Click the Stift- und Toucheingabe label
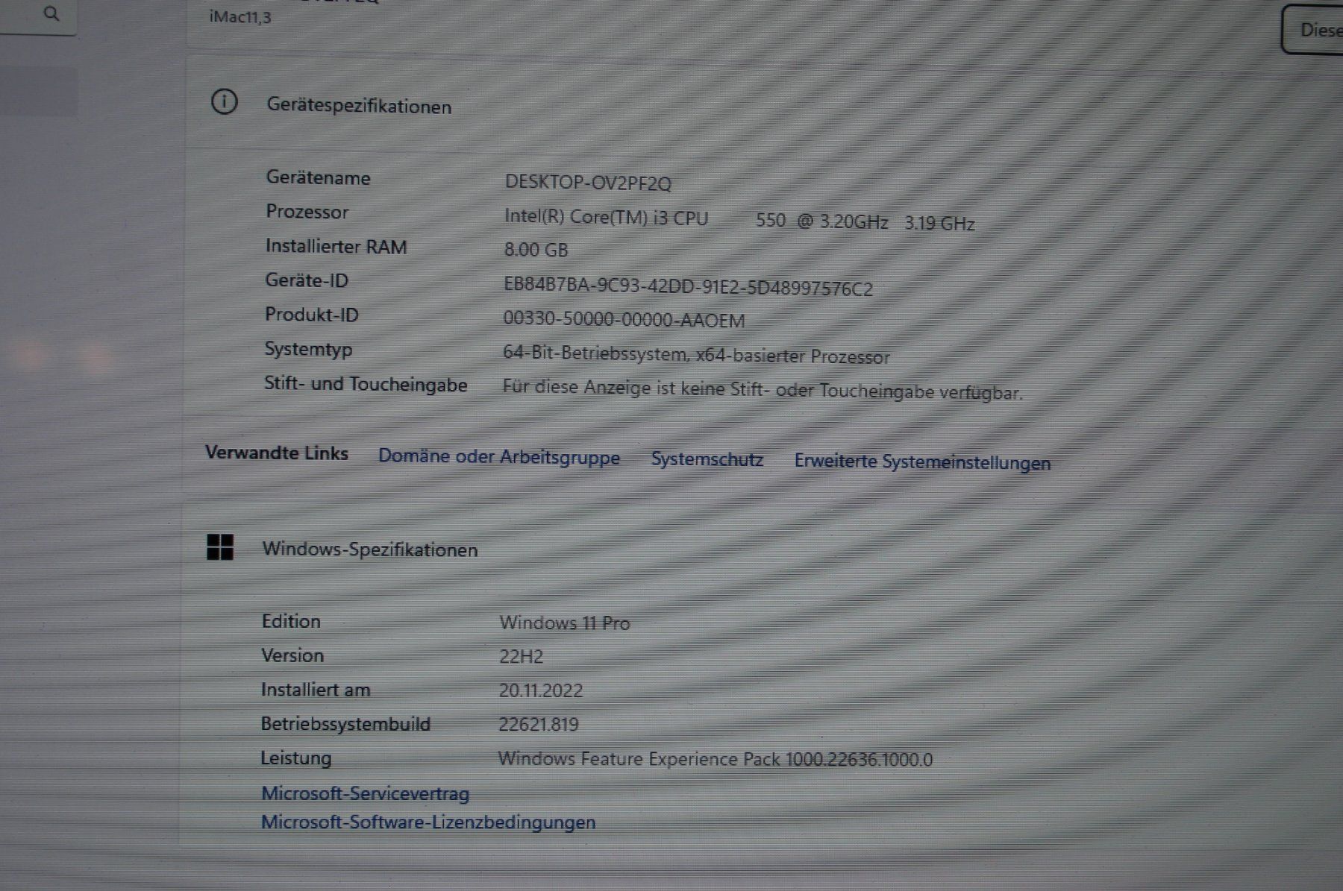 [366, 384]
